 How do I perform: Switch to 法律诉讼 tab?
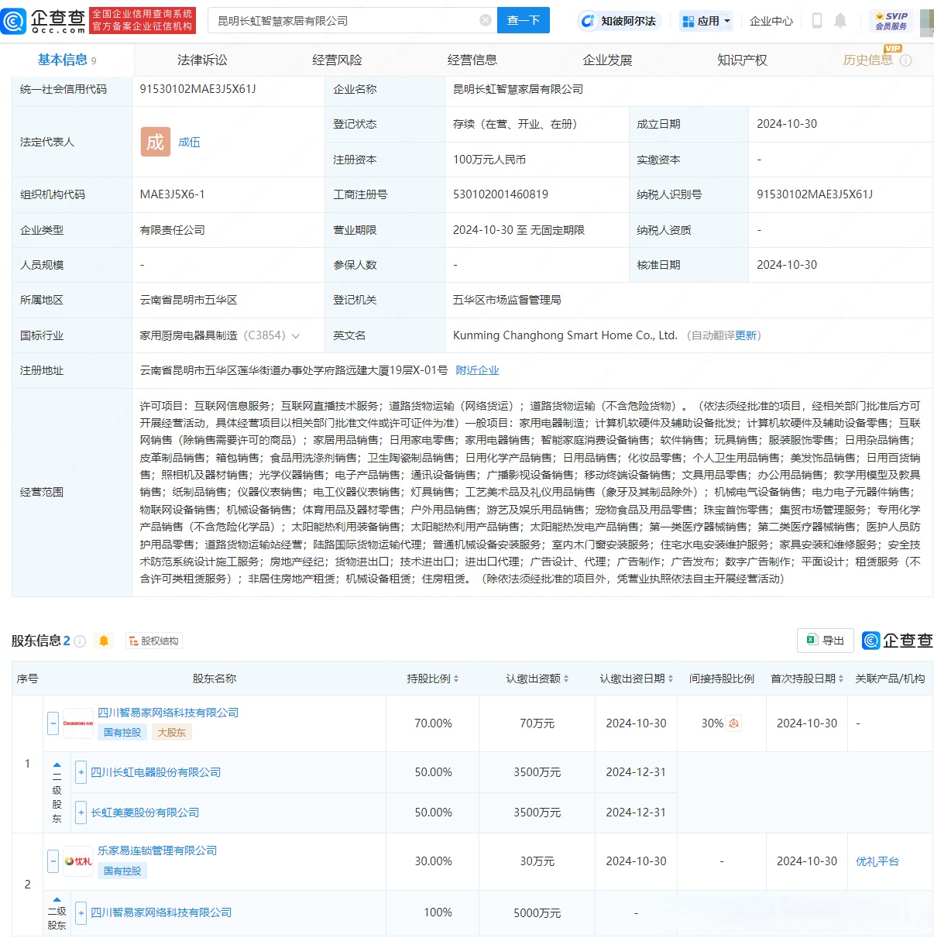click(x=202, y=60)
